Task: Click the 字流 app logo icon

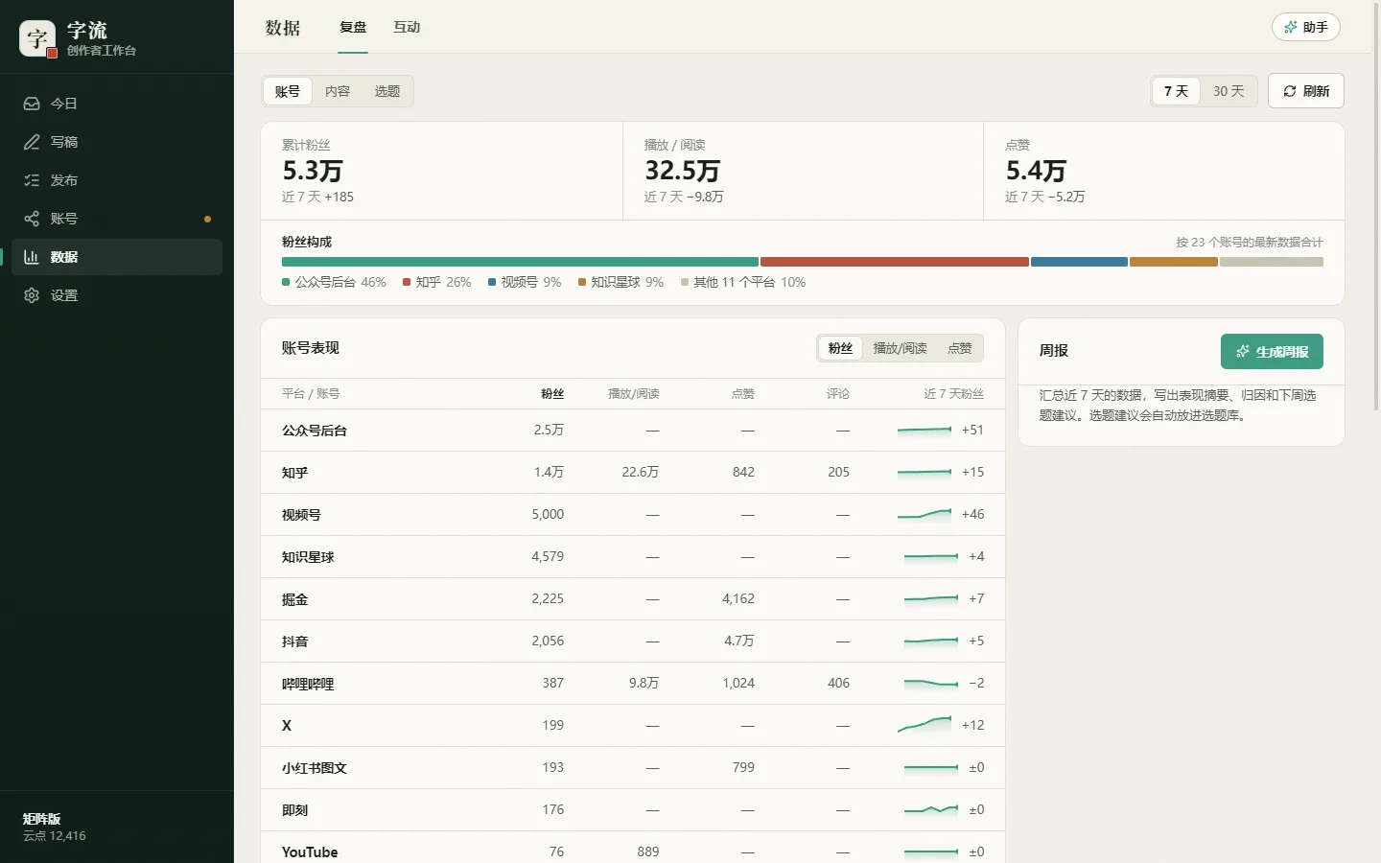Action: [37, 38]
